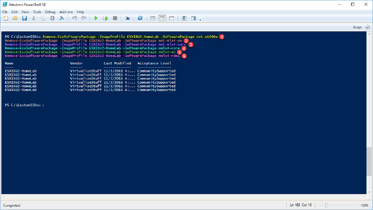Paste from clipboard using the Paste icon
The height and width of the screenshot is (210, 373).
point(52,18)
